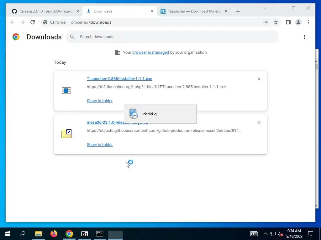This screenshot has height=240, width=321.
Task: Open the profile avatar menu
Action: pos(298,22)
